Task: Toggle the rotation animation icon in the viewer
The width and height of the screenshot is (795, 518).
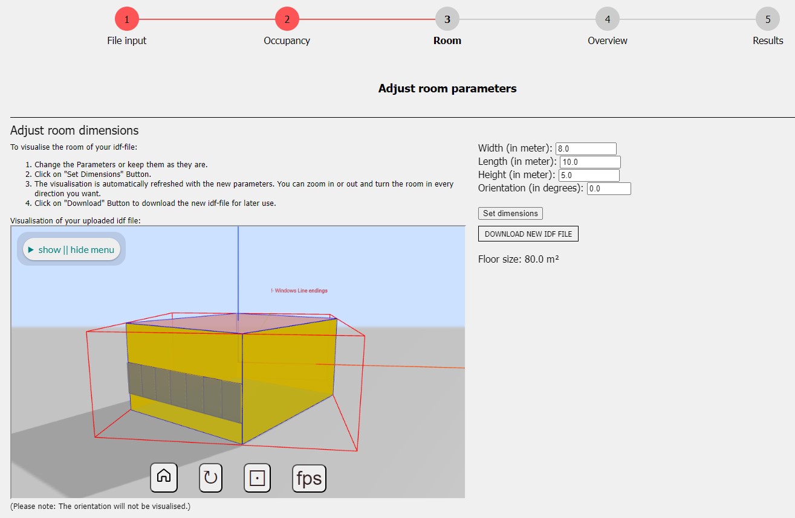Action: click(210, 478)
